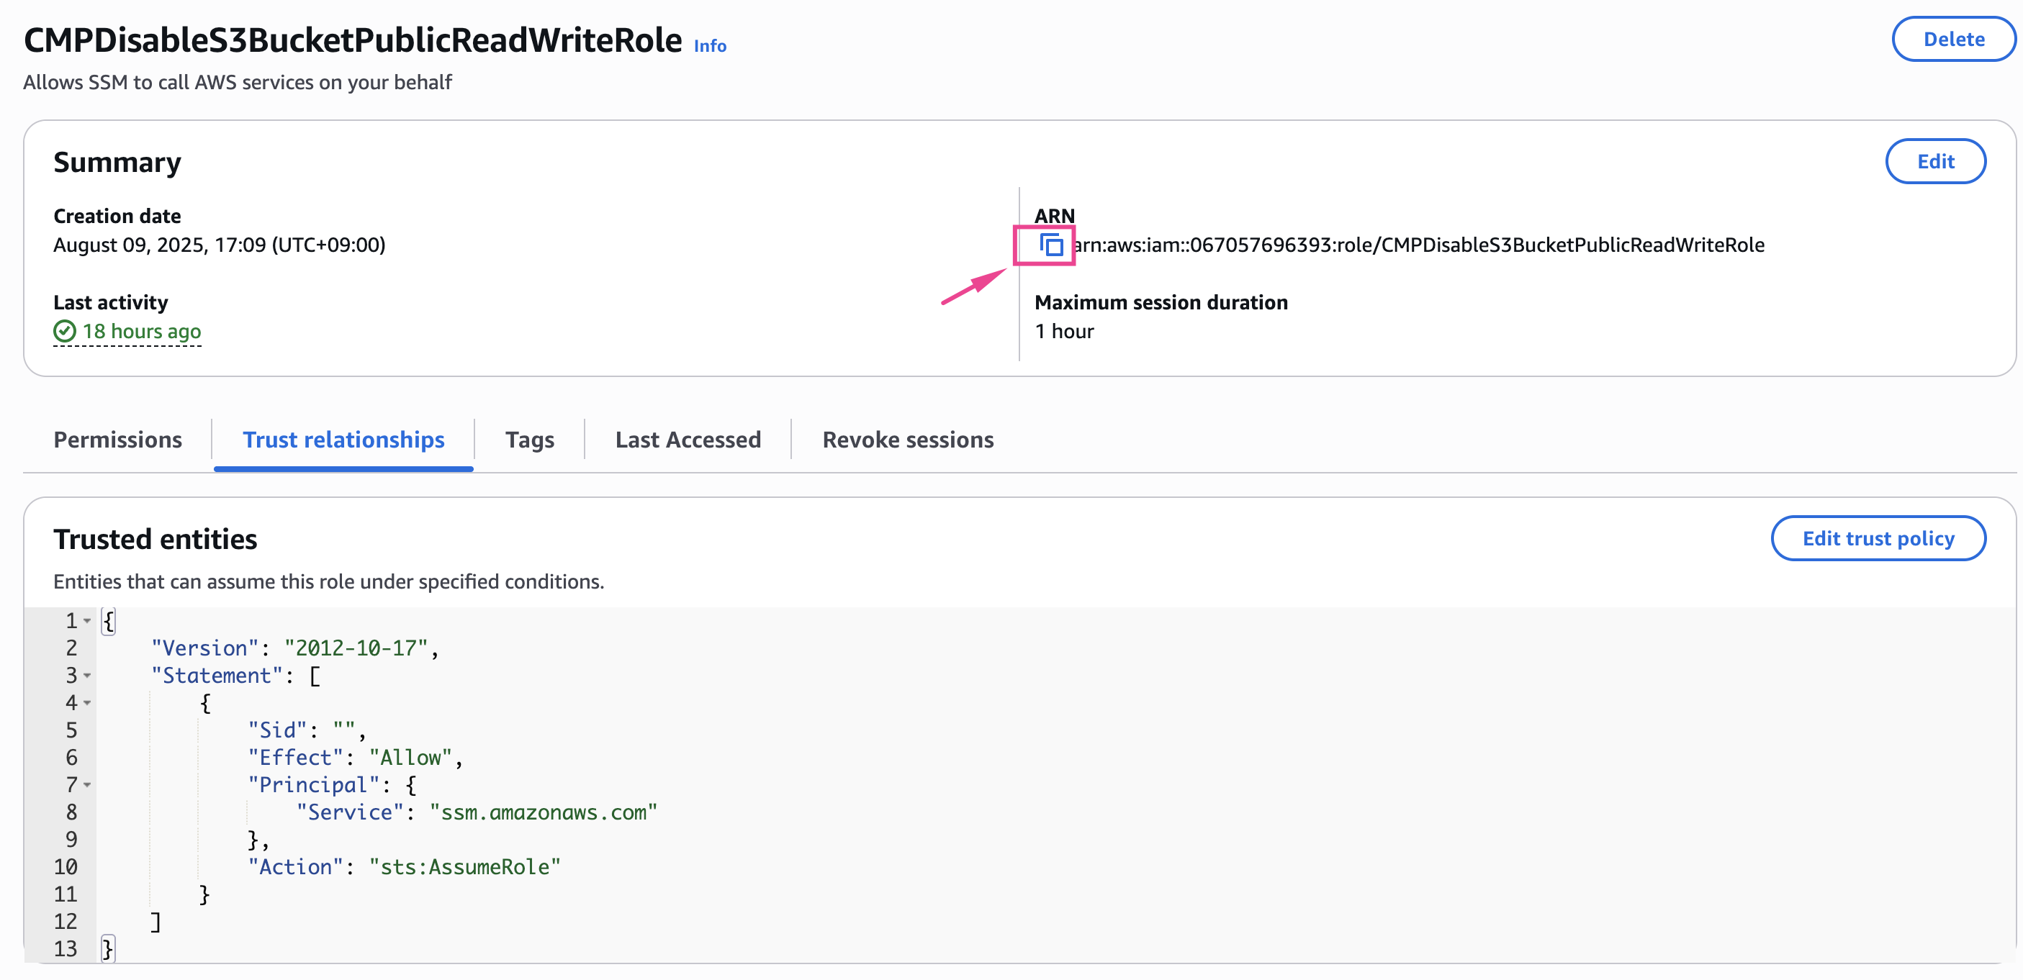Click line number 10 in the gutter
Screen dimensions: 2023x980
66,867
